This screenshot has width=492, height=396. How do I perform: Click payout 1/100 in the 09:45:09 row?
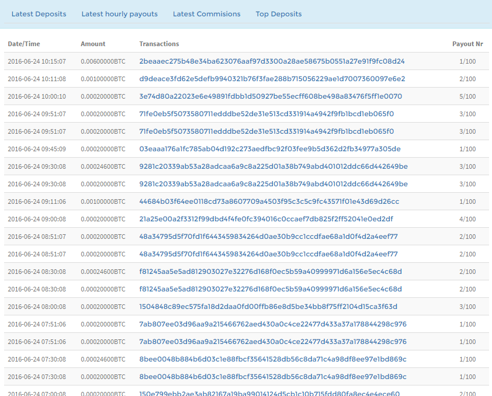tap(467, 149)
